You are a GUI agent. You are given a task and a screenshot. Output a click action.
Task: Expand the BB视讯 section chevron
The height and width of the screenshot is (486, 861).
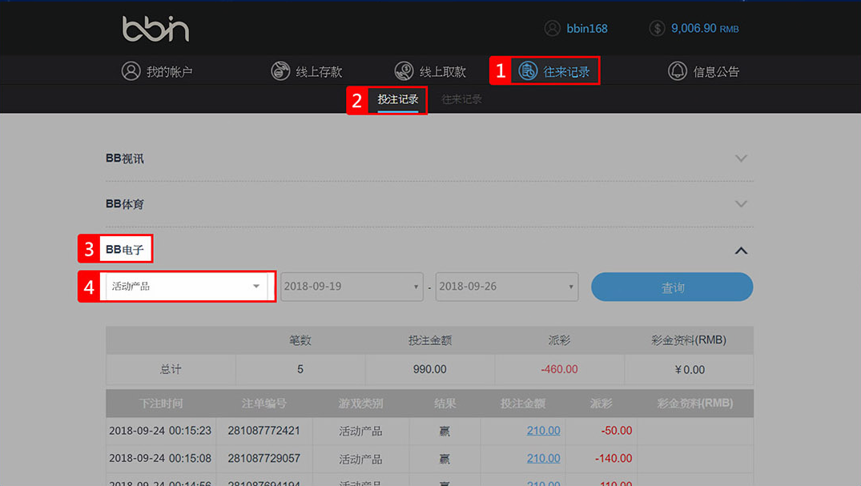pos(741,159)
